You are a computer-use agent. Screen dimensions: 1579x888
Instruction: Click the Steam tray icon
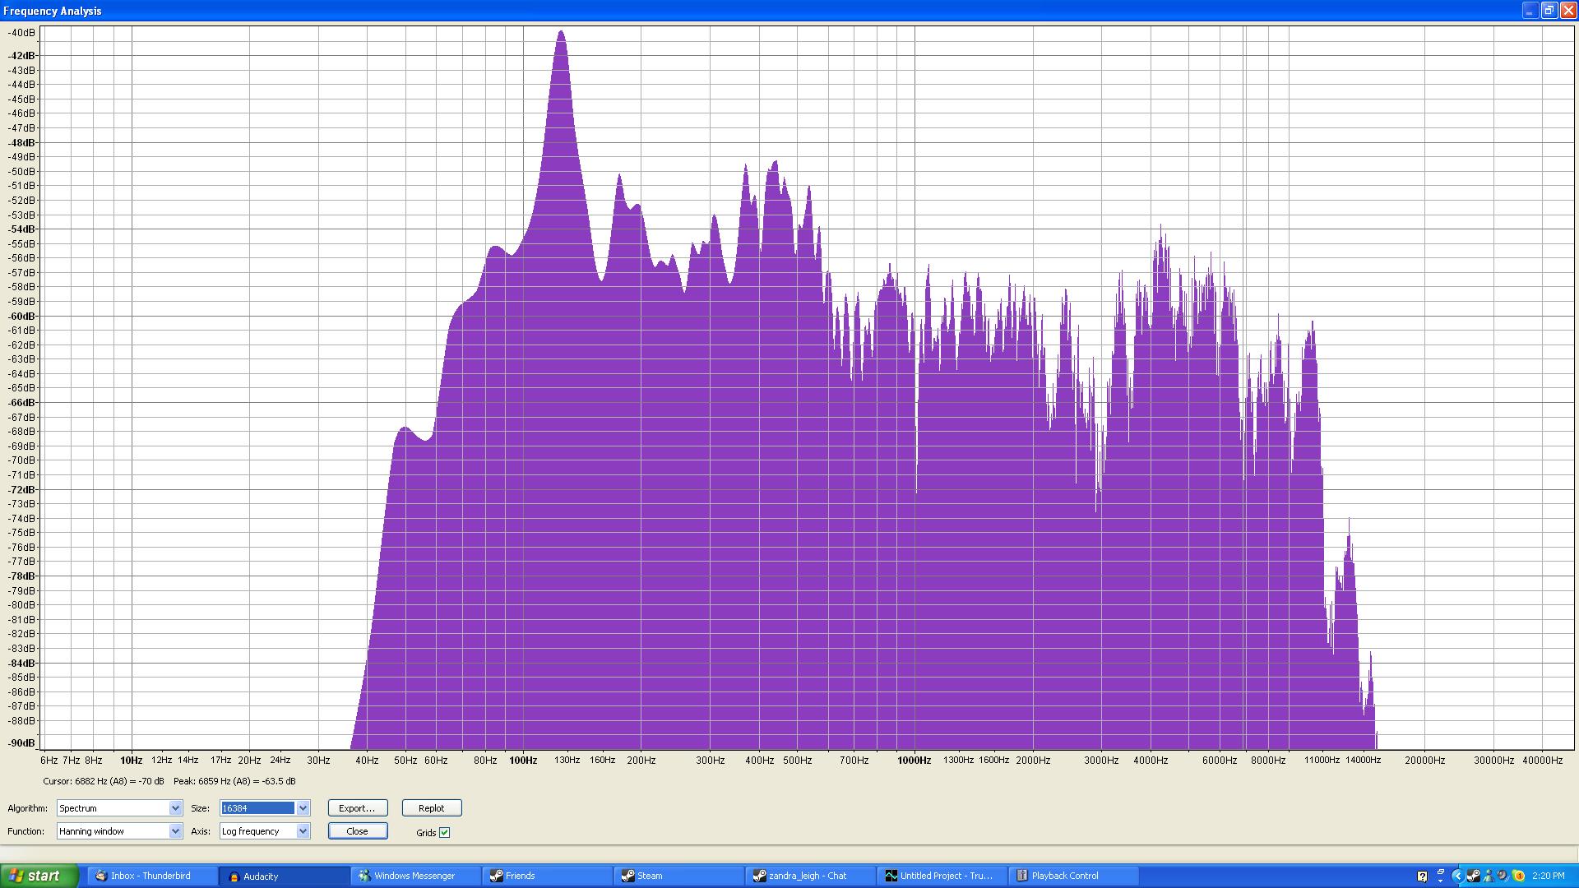coord(1474,876)
